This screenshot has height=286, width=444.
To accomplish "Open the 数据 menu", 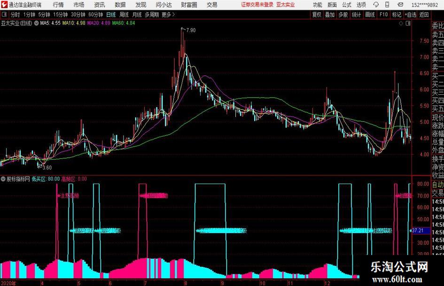I will [x=120, y=5].
